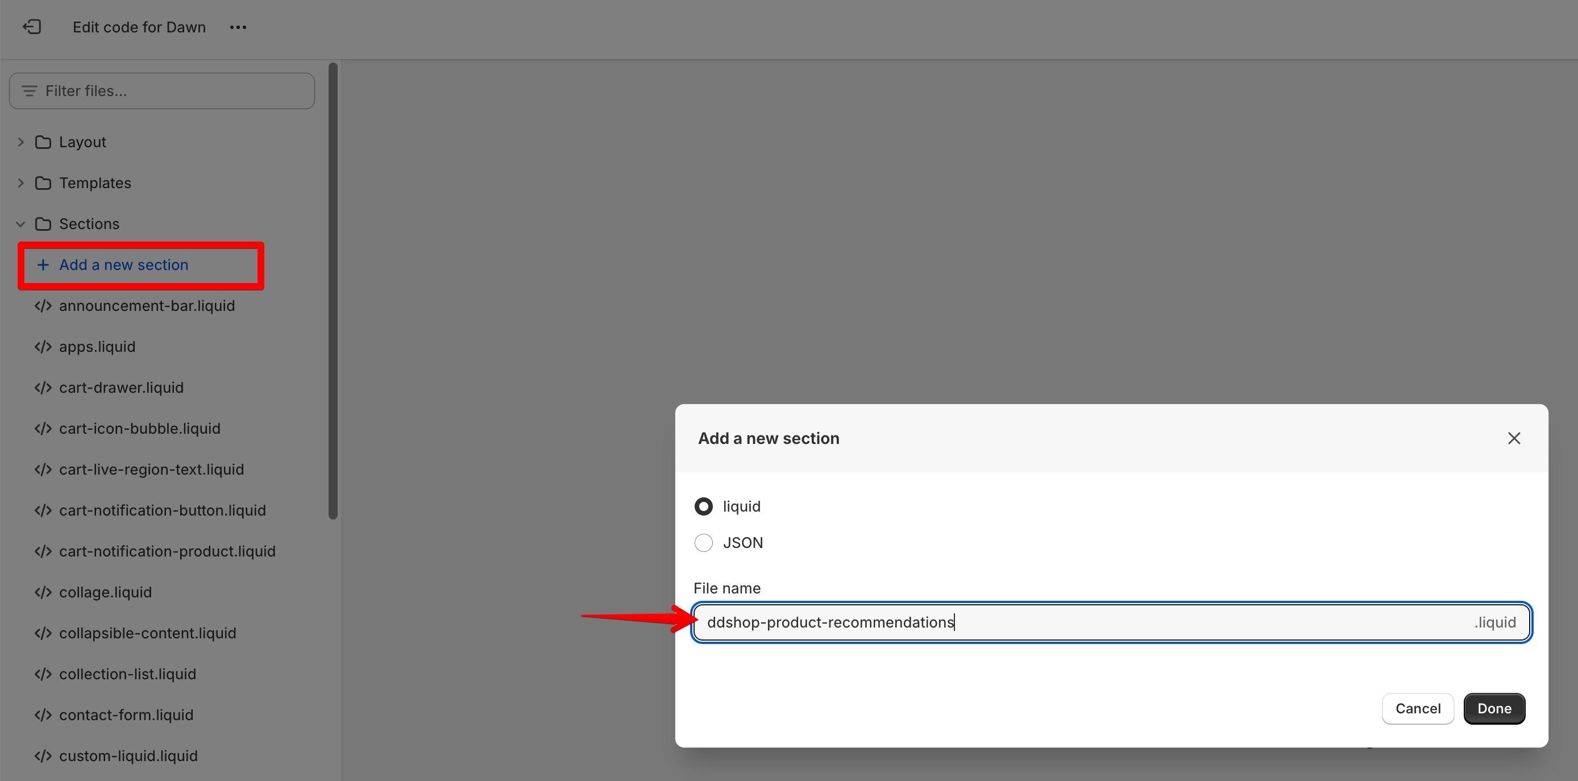Screen dimensions: 1578x781
Task: Open custom-liquid.liquid file
Action: (128, 756)
